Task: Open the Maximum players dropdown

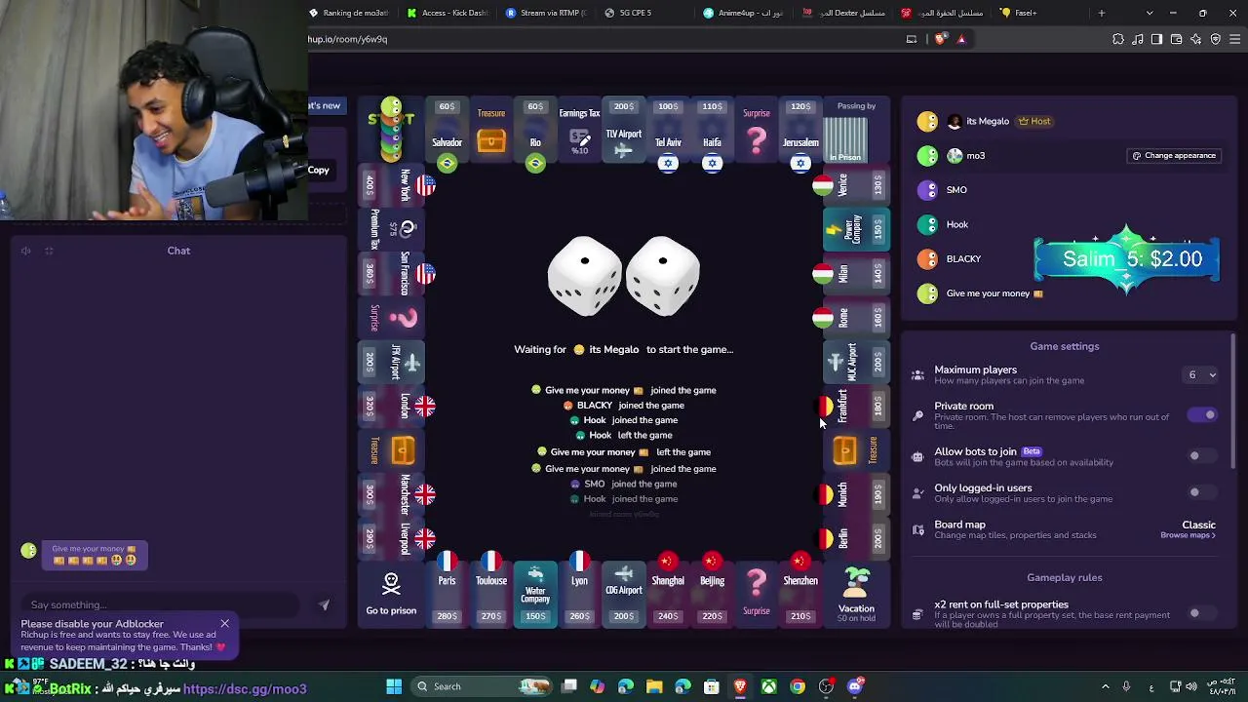Action: pyautogui.click(x=1201, y=374)
